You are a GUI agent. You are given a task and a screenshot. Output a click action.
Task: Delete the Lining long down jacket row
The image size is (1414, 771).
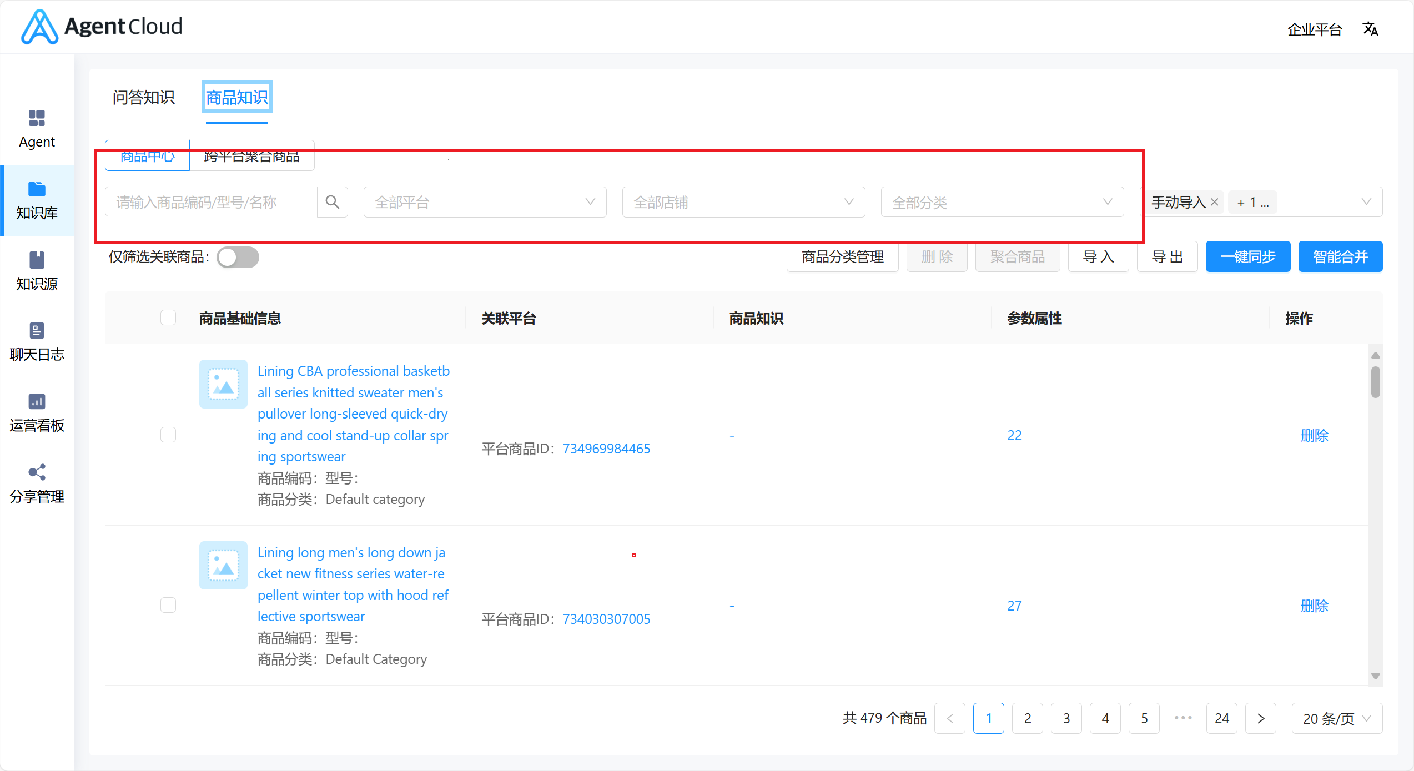[x=1314, y=606]
